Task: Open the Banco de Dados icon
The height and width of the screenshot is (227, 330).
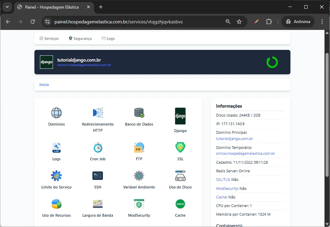Action: tap(139, 113)
